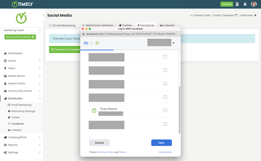This screenshot has height=161, width=261.
Task: Expand the Settings chevron
Action: pyautogui.click(x=40, y=152)
